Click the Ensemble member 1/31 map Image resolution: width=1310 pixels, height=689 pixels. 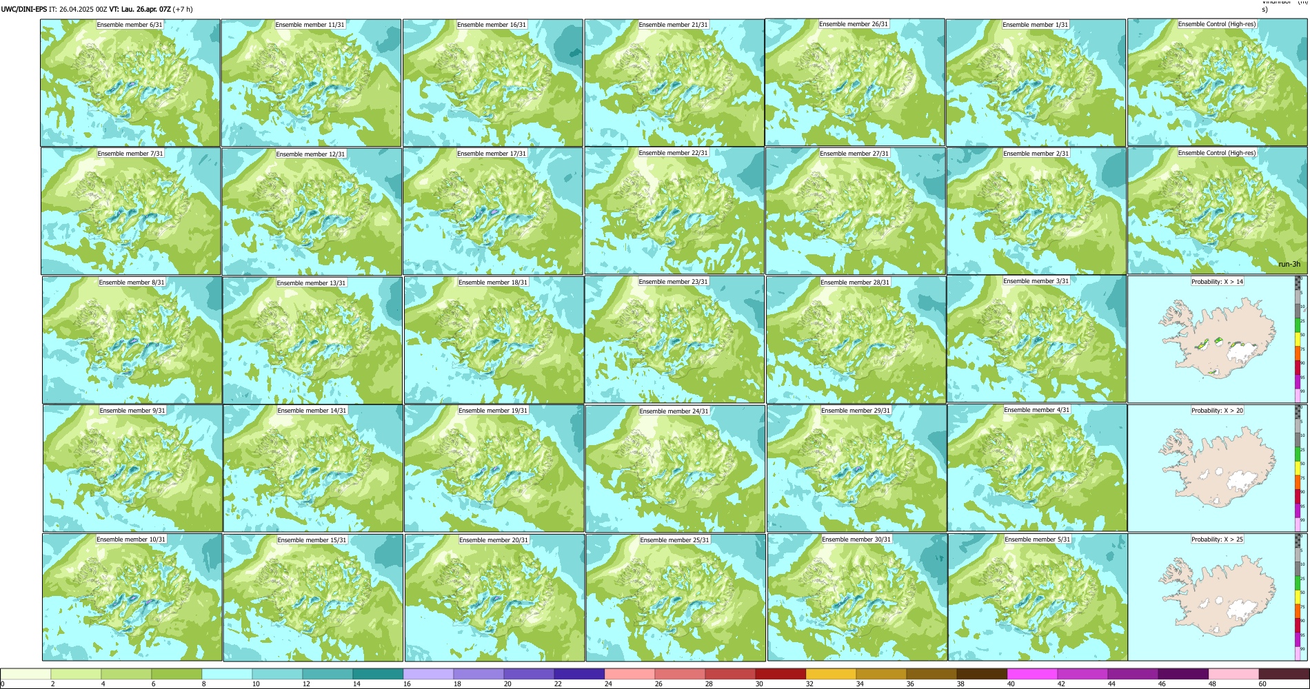[1036, 83]
